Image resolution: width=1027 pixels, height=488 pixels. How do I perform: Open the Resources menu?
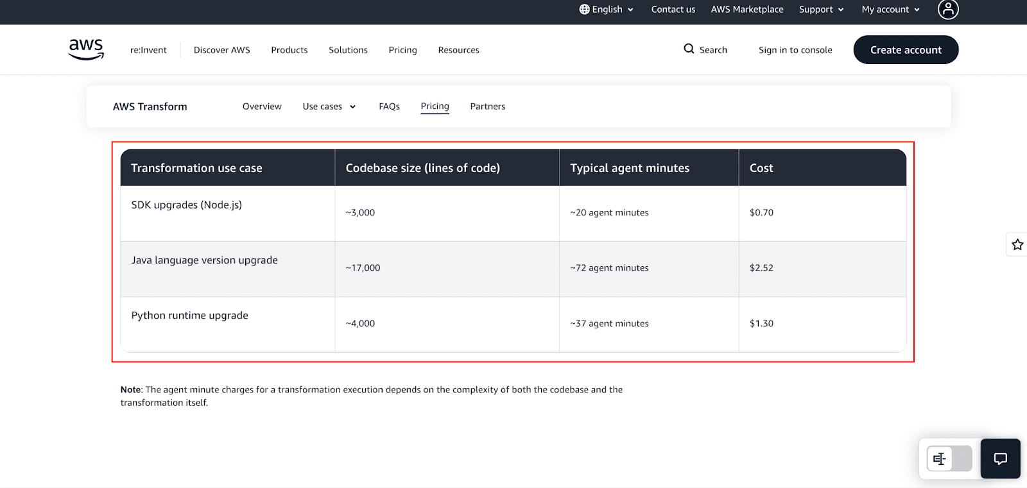pyautogui.click(x=458, y=50)
